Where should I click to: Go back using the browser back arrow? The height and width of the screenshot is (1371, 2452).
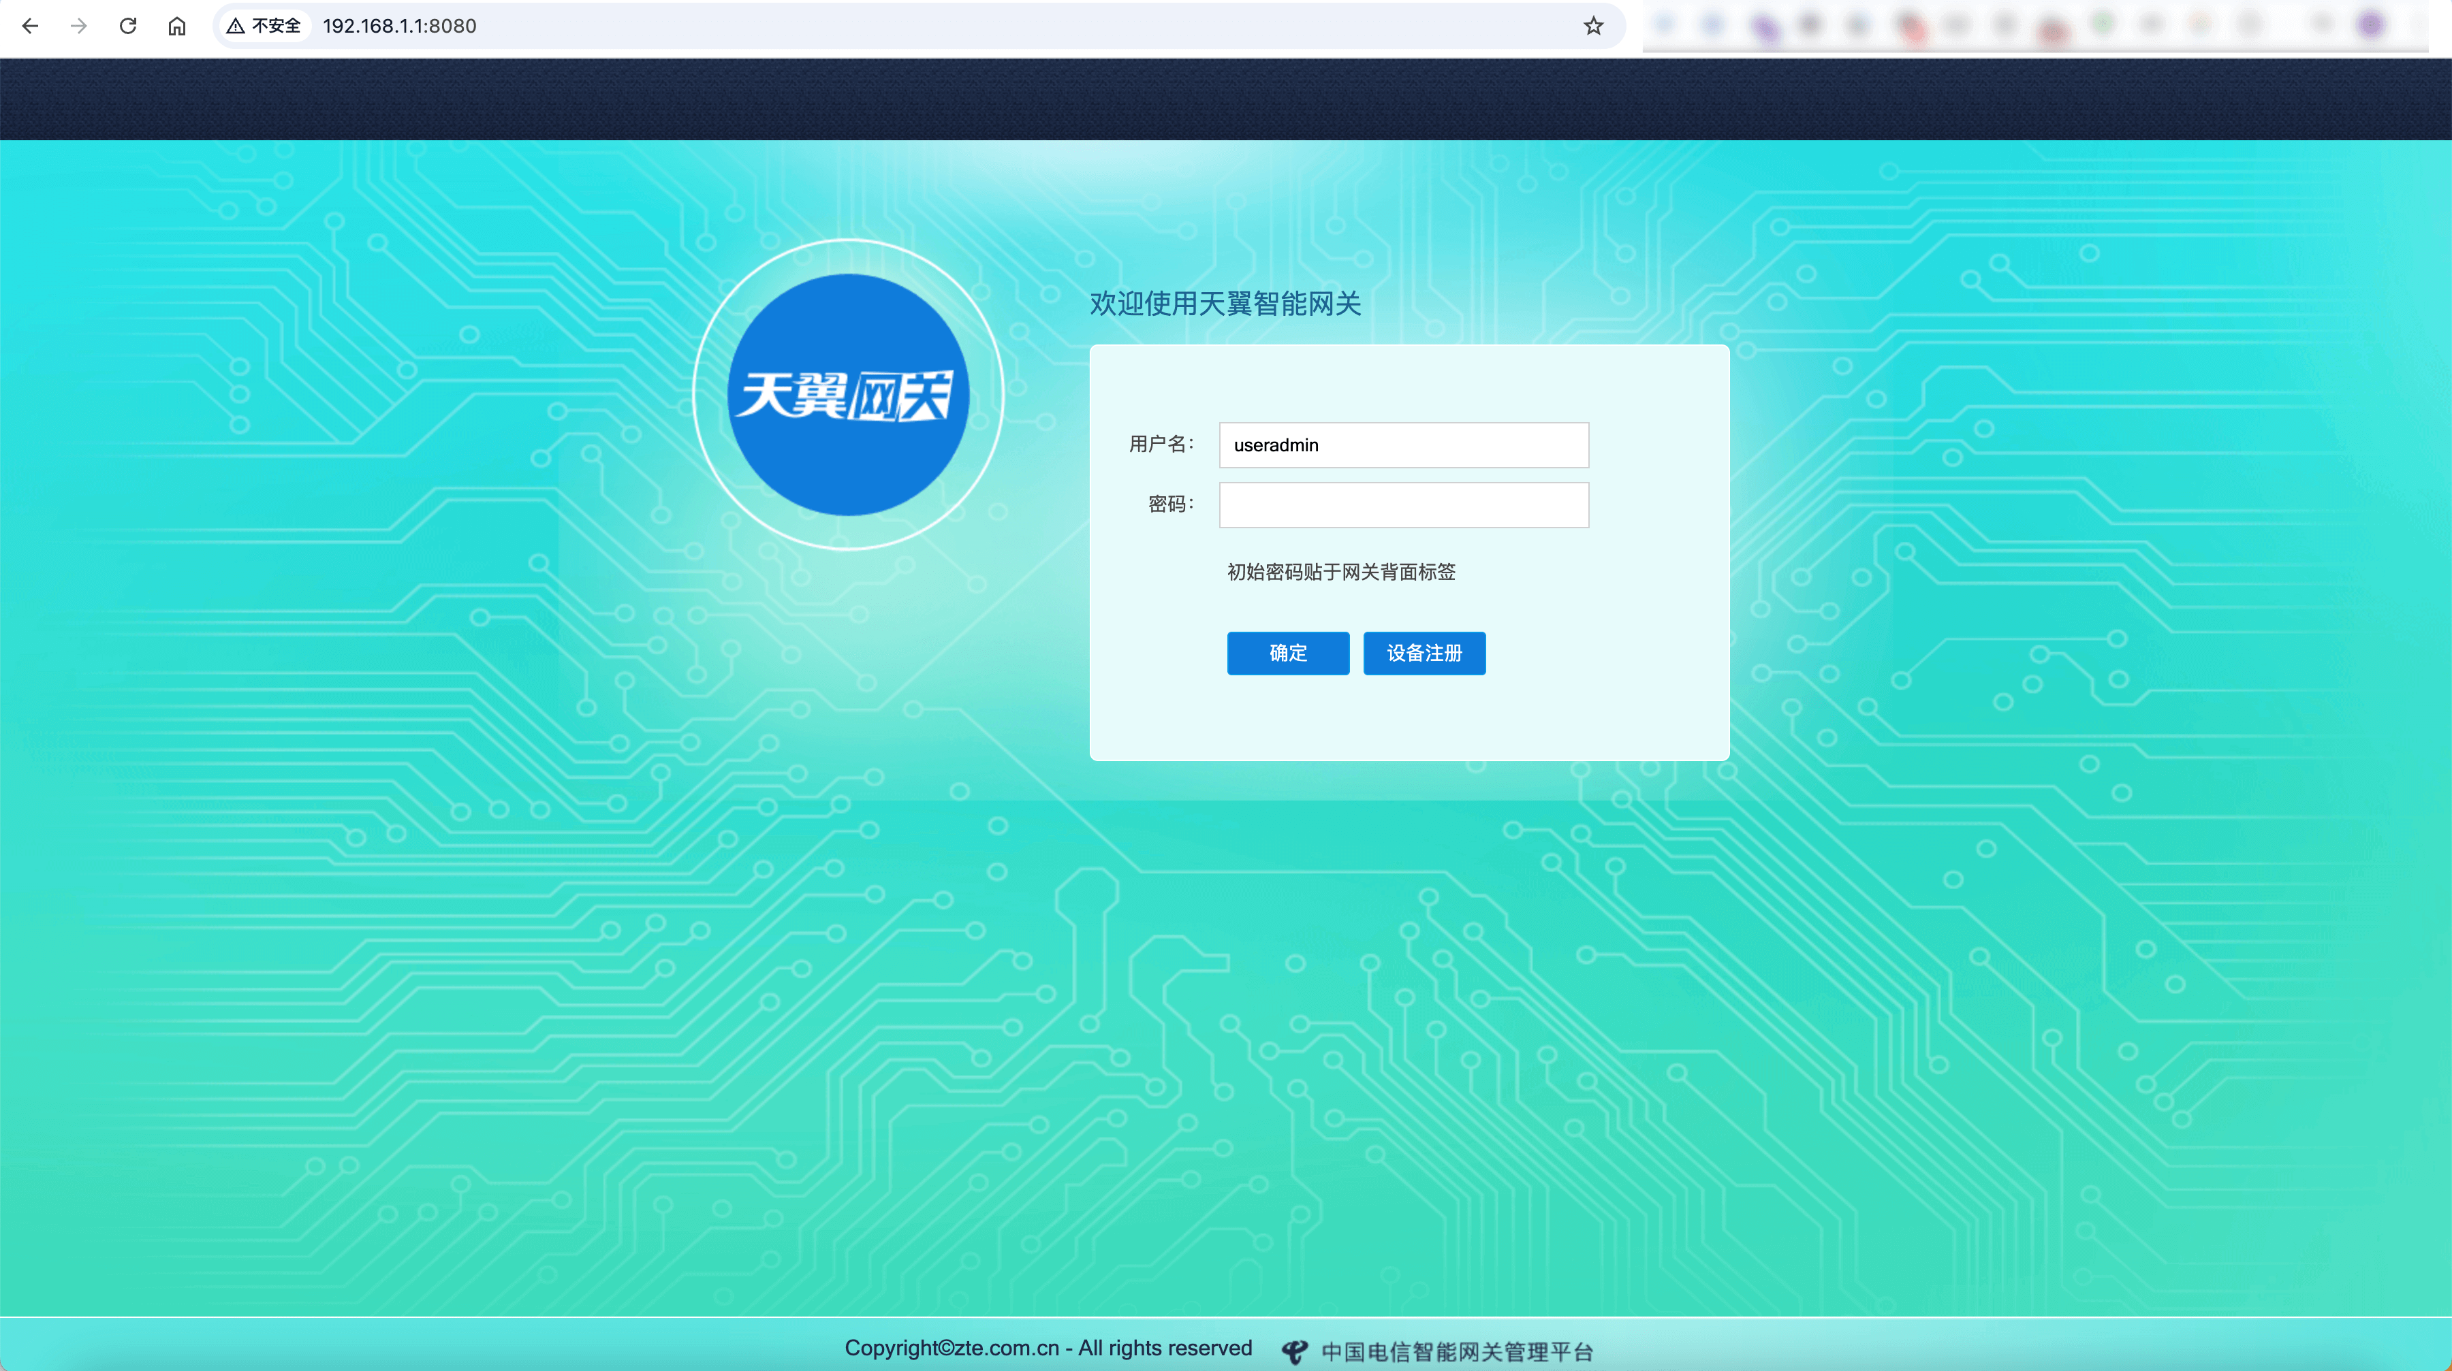(31, 26)
